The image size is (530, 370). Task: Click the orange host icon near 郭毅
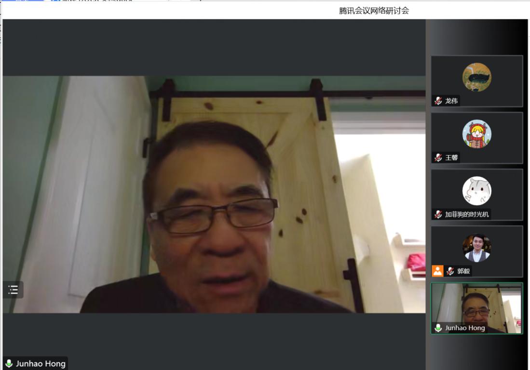(437, 271)
